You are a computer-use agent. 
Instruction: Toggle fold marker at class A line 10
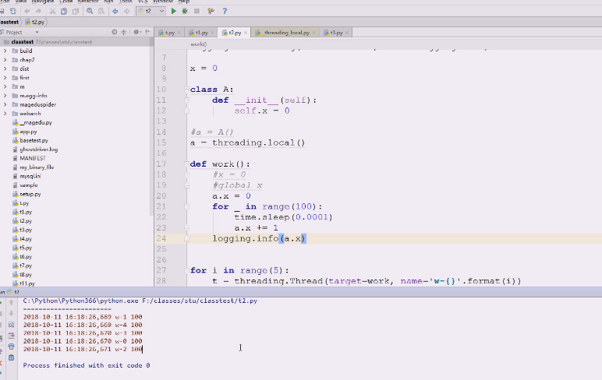point(187,90)
